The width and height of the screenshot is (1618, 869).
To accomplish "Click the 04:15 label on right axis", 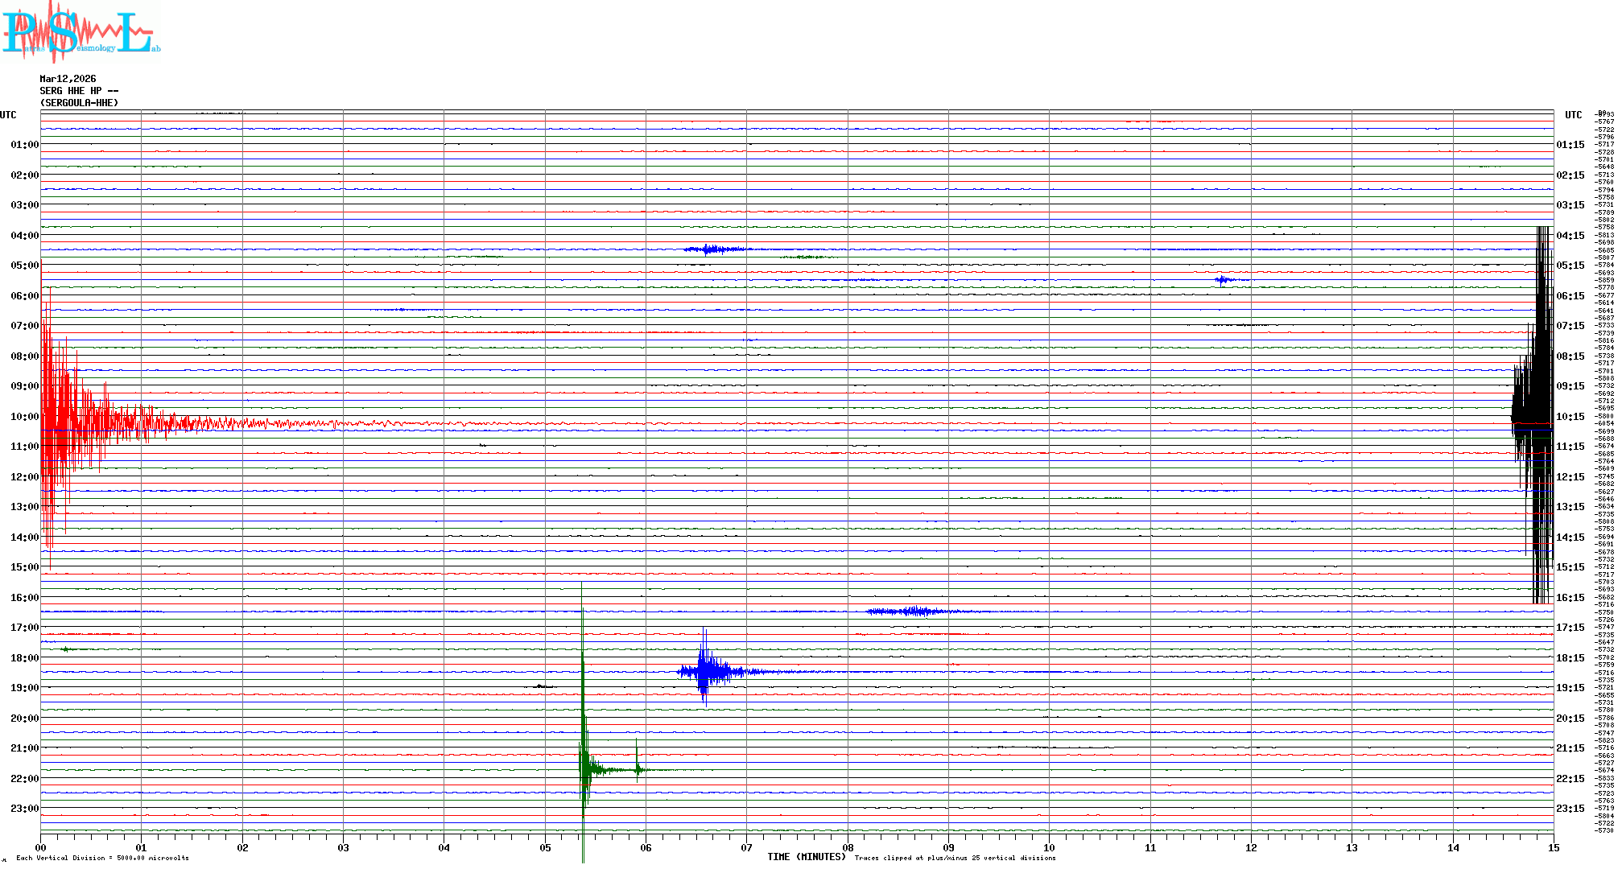I will 1570,236.
